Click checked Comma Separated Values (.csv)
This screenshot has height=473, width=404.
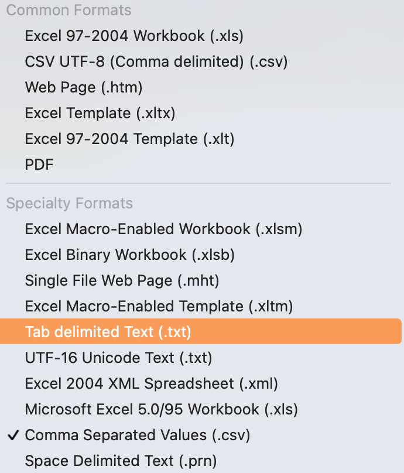click(138, 435)
